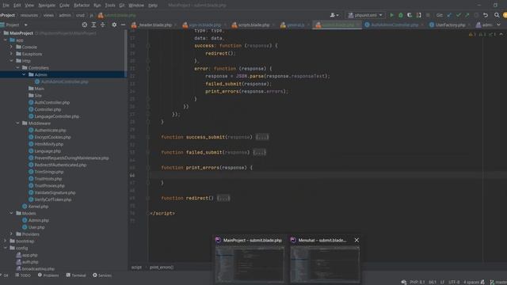507x285 pixels.
Task: Open LanguageController.php in Project tree
Action: click(x=54, y=116)
